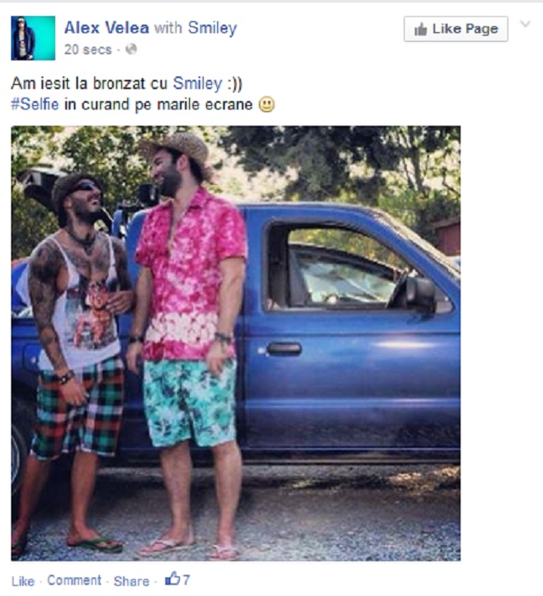Screen dimensions: 543x596
Task: View the 7 people who liked
Action: coord(186,580)
